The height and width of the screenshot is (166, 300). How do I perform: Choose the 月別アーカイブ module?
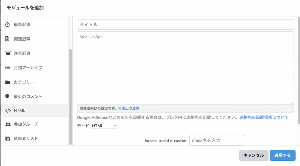35,67
